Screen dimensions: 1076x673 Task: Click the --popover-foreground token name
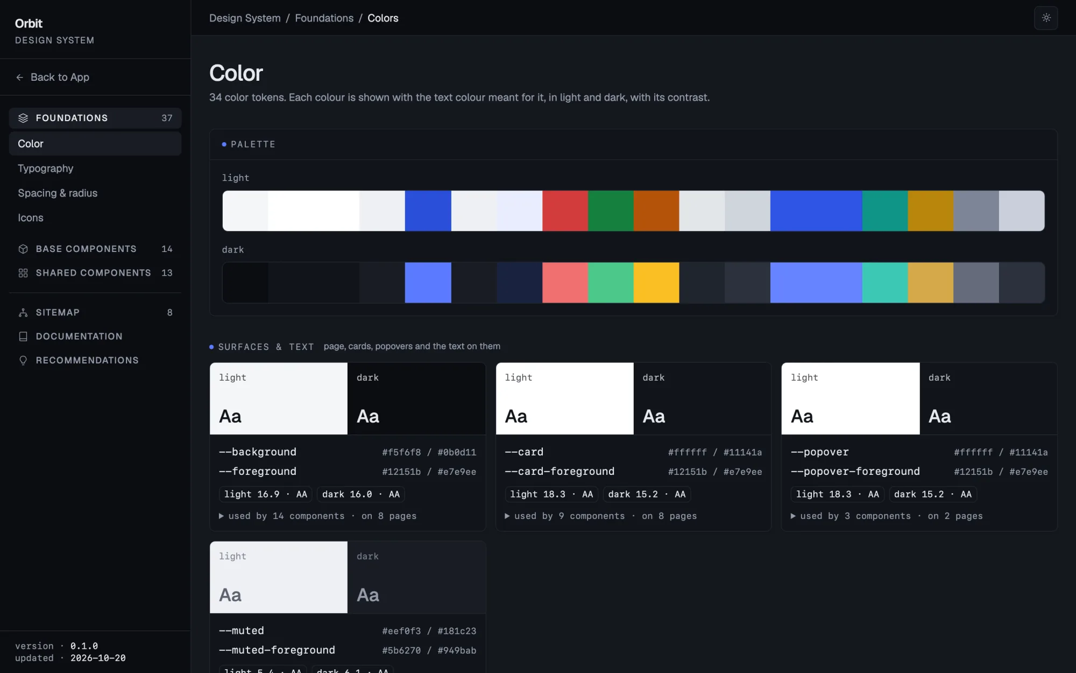(x=855, y=471)
